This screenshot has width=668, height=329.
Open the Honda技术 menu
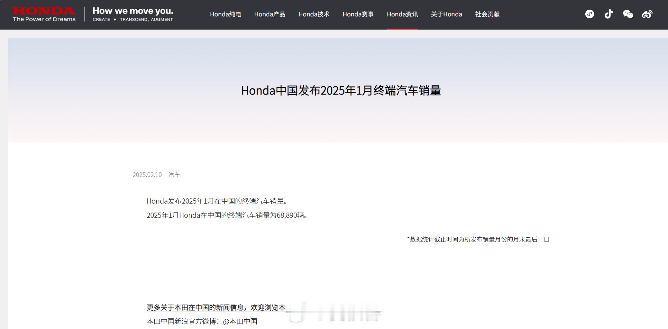click(314, 14)
